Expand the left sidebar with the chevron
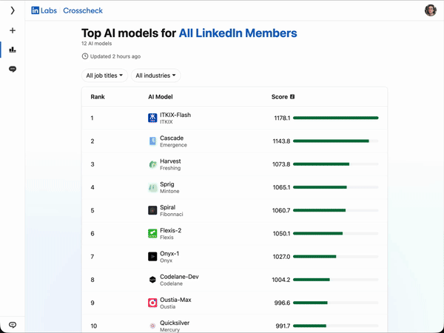This screenshot has width=444, height=333. pos(13,10)
